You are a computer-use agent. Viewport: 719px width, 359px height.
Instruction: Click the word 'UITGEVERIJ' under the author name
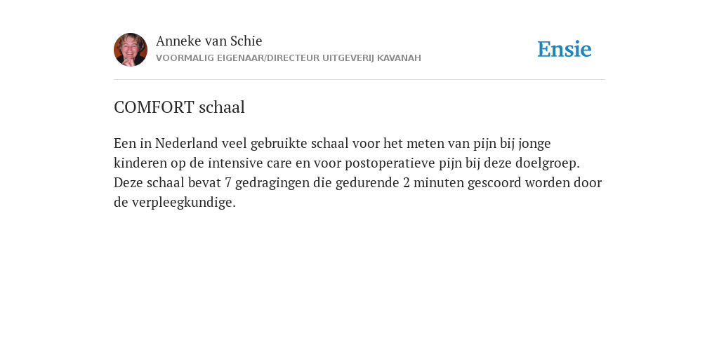point(348,58)
